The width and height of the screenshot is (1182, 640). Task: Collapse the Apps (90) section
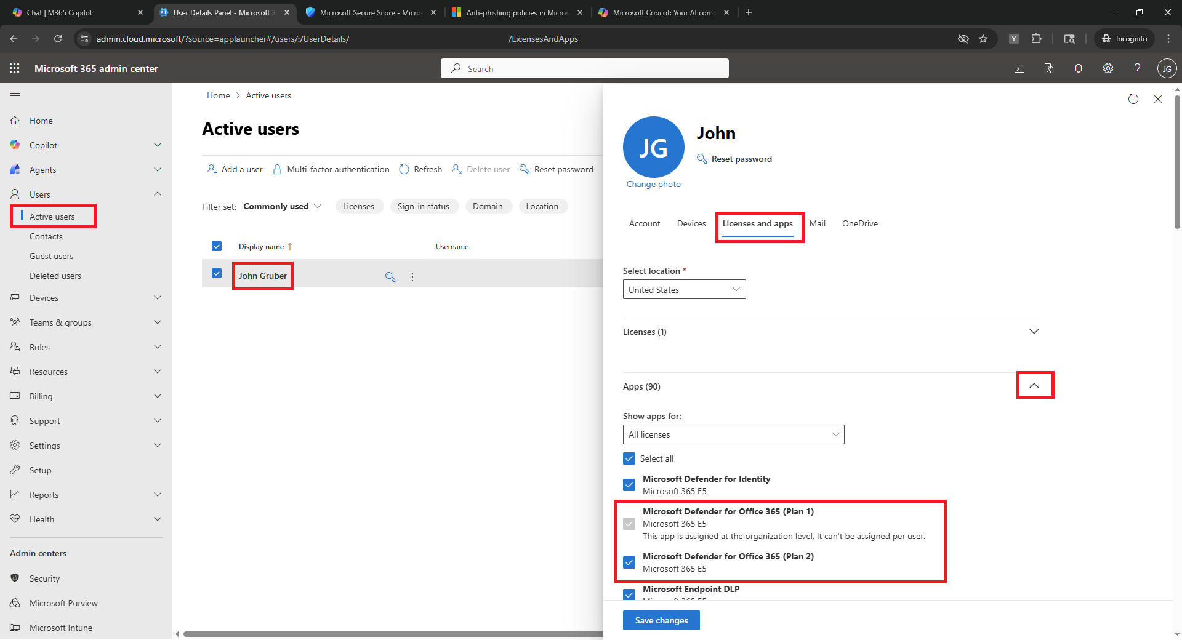click(x=1034, y=385)
